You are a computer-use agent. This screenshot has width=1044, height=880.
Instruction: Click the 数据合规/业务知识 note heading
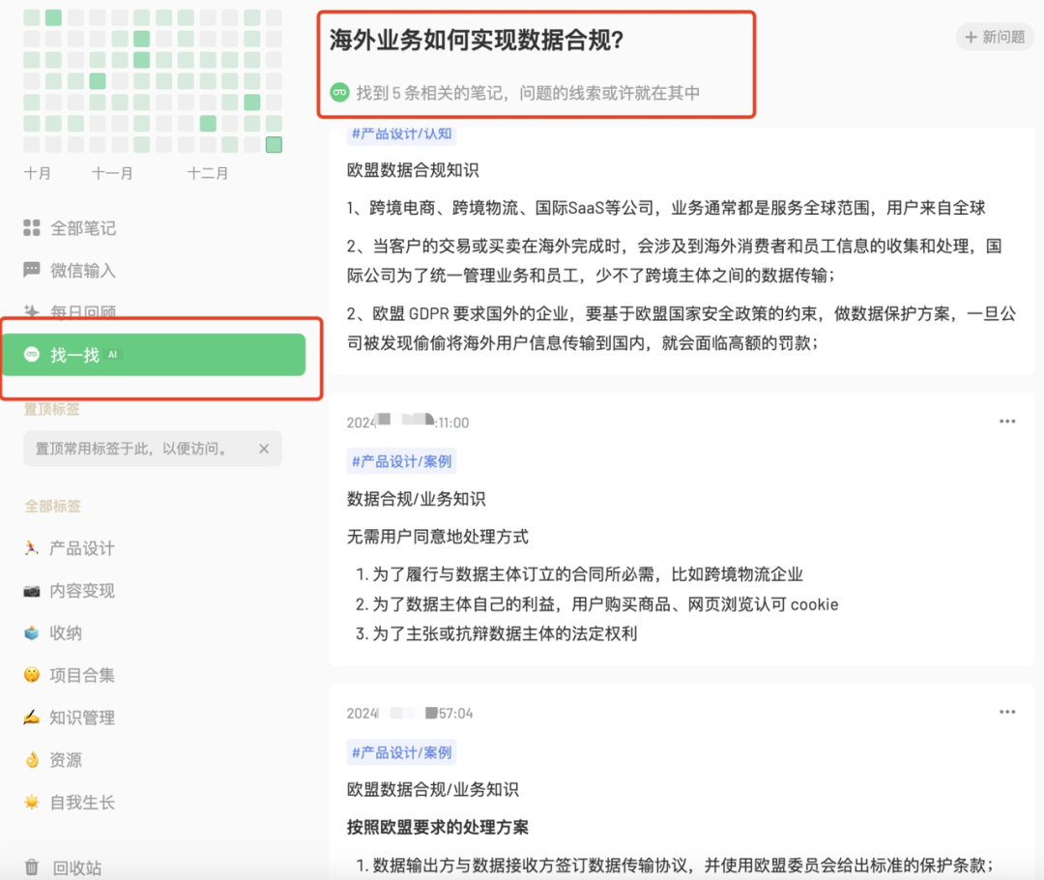(416, 498)
